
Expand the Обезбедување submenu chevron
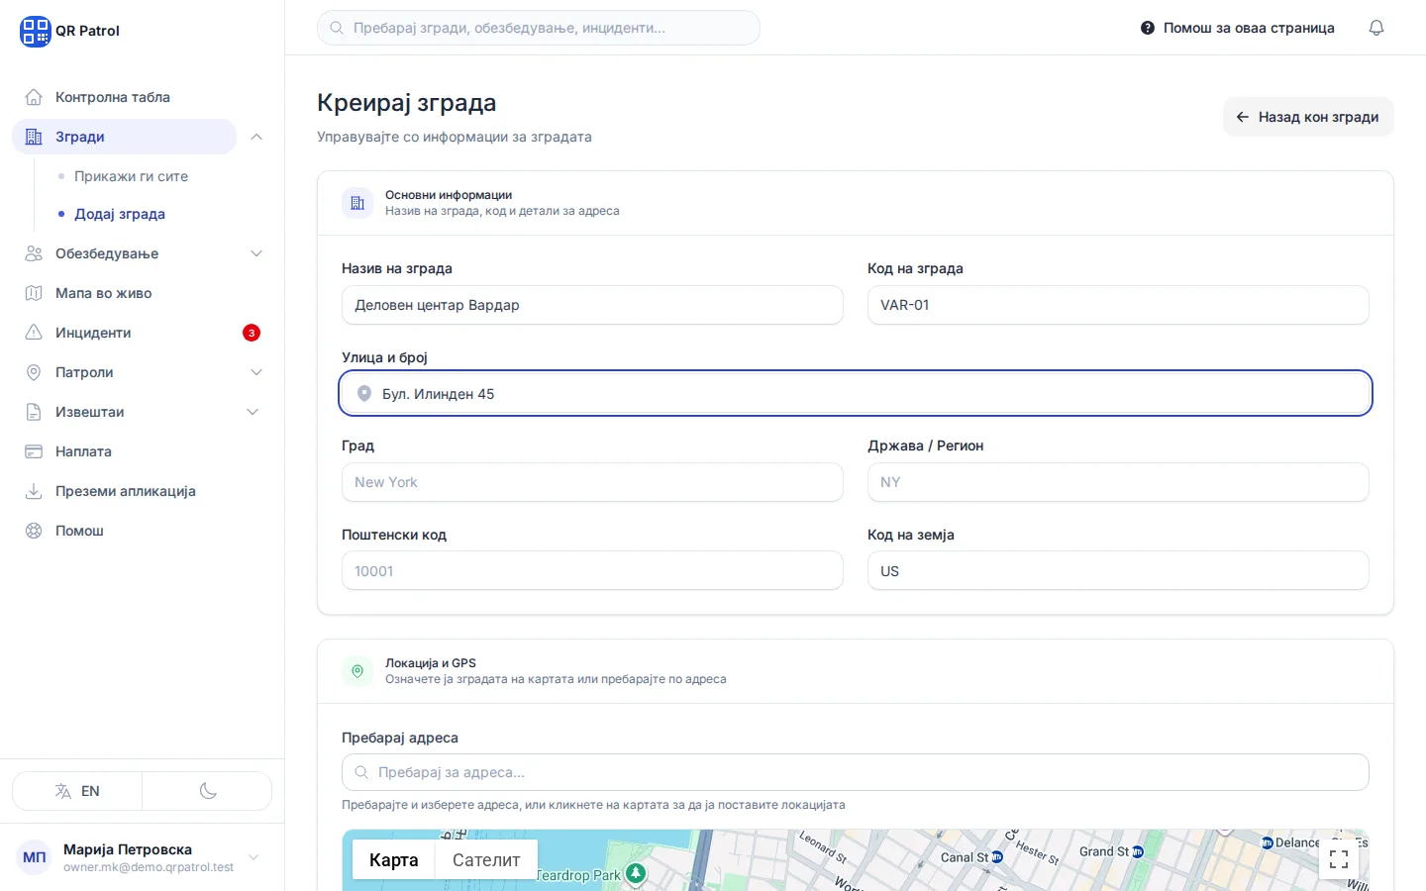[x=256, y=253]
